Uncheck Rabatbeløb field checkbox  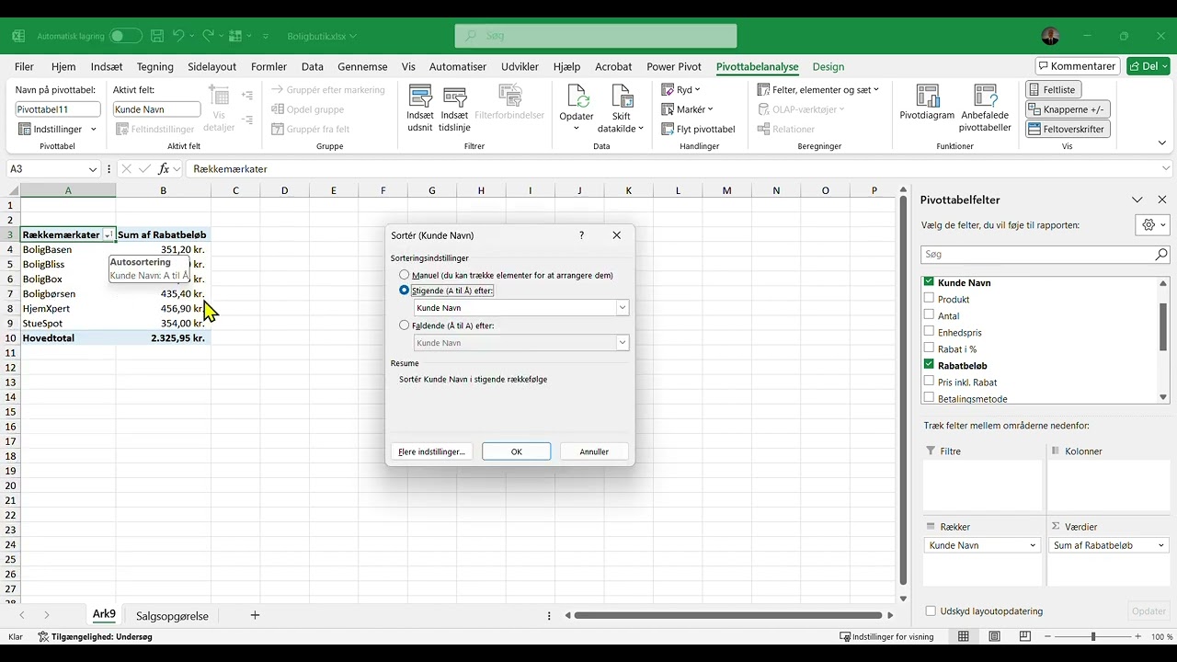pos(929,365)
